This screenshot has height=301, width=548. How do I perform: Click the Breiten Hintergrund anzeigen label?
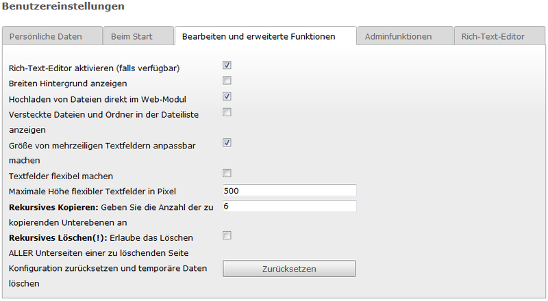[x=68, y=83]
